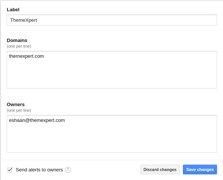Click the "(one per line)" hint under Domains

[19, 46]
